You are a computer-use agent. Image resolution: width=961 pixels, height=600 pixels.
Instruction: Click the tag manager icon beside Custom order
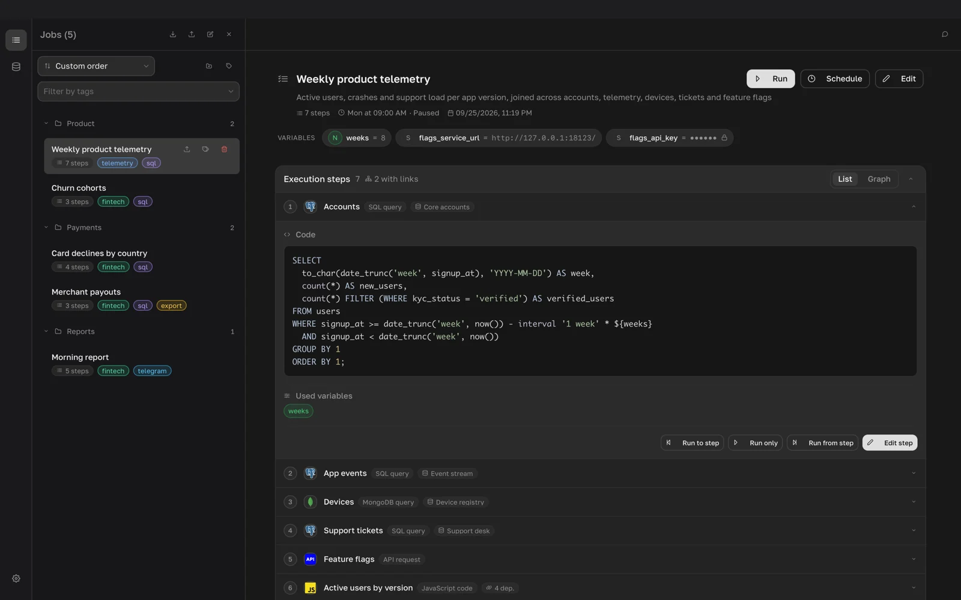coord(229,66)
